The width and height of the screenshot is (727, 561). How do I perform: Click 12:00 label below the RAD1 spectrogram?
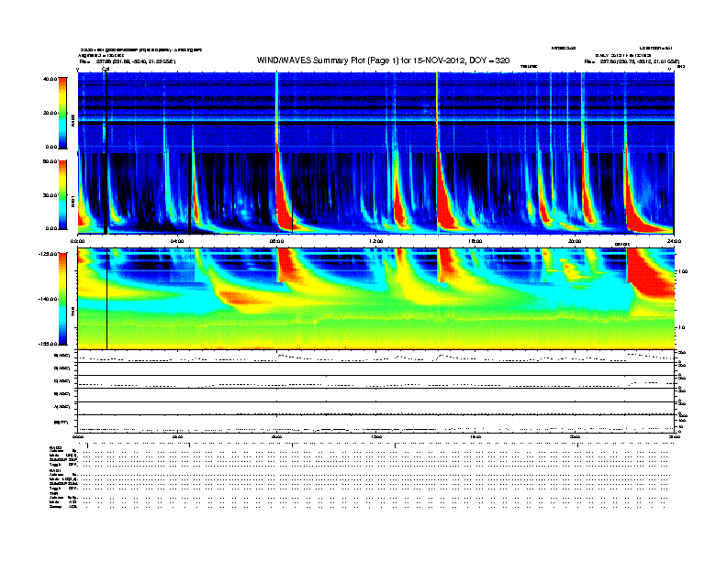[375, 241]
